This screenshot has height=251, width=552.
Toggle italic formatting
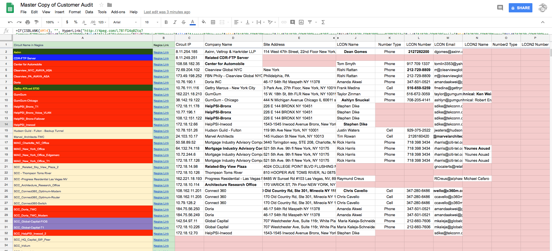[175, 22]
